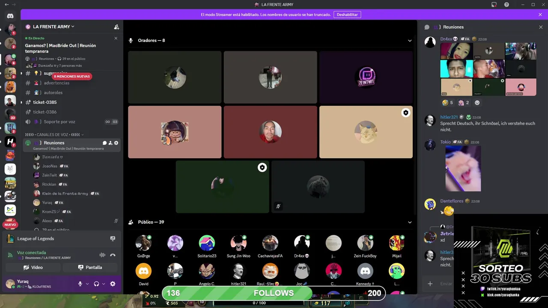Open the LA FRENTE ARMY server menu
548x308 pixels.
click(54, 27)
